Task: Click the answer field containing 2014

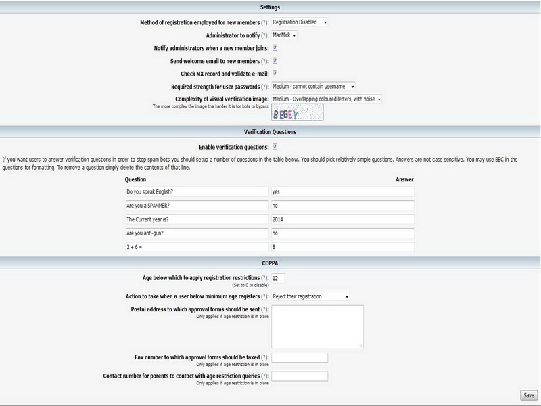Action: click(342, 219)
